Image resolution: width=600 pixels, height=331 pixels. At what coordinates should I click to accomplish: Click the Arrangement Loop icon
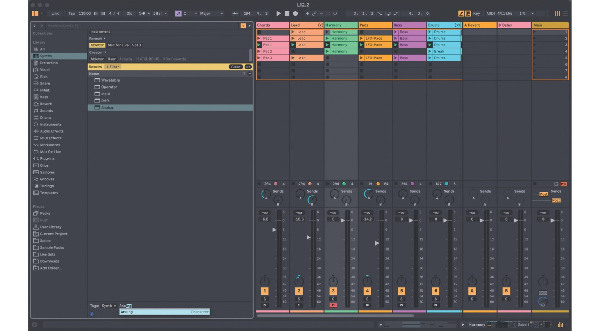pyautogui.click(x=388, y=13)
